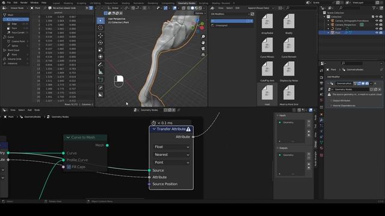Open the Edit menu in top bar
The width and height of the screenshot is (385, 216).
[x=16, y=2]
